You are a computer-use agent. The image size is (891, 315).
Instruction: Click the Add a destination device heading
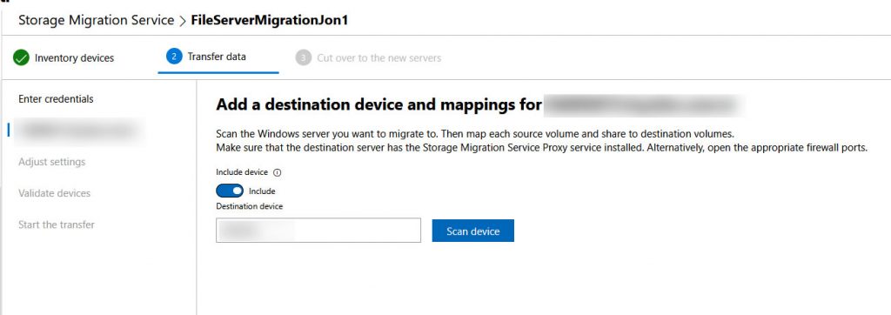(x=379, y=106)
